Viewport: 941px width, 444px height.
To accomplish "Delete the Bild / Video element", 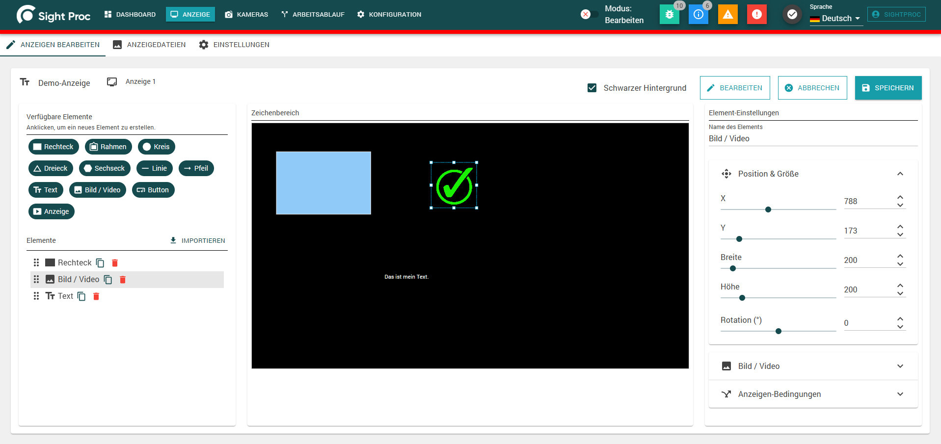I will [x=123, y=280].
